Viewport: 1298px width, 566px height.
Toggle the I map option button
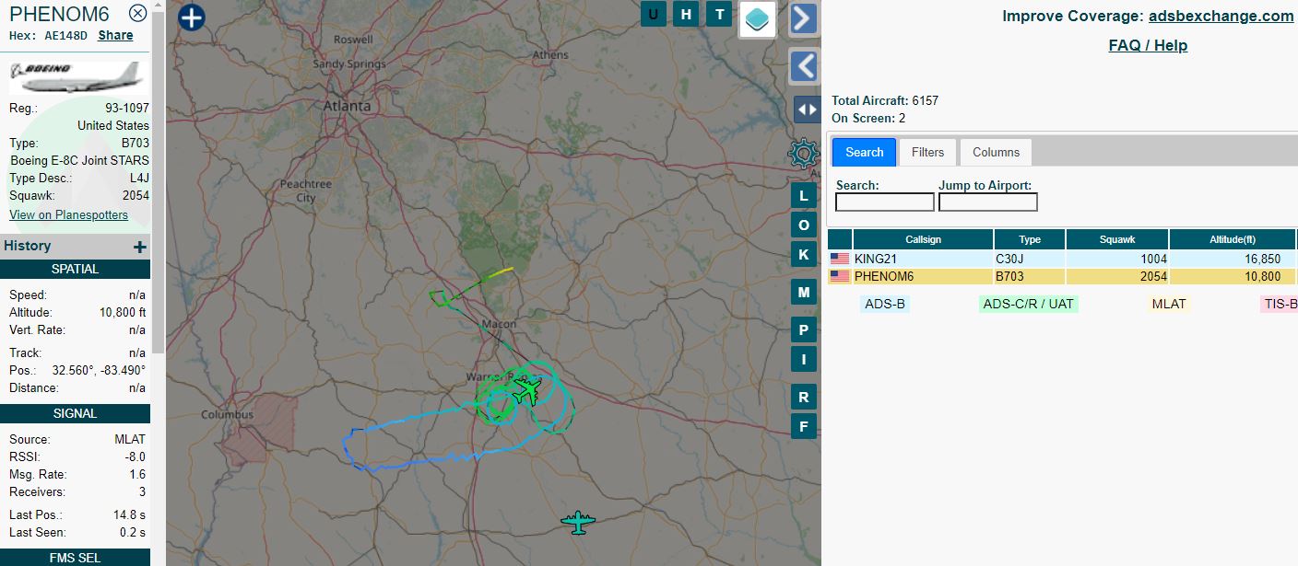click(804, 360)
